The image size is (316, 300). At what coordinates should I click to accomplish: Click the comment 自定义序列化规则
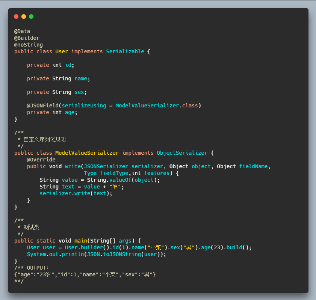pyautogui.click(x=45, y=139)
